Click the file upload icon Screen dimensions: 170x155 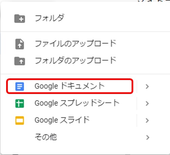[x=20, y=44]
